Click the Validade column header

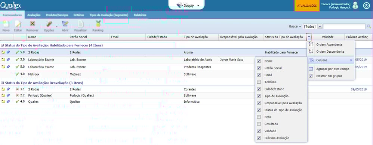328,37
